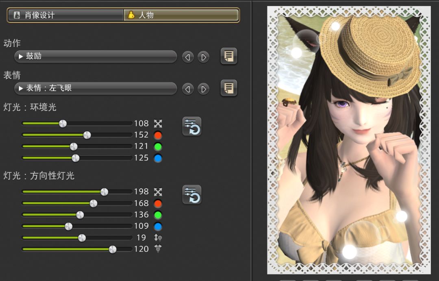Screen dimensions: 439x281
Task: Click vertical angle value 19
Action: pyautogui.click(x=141, y=237)
